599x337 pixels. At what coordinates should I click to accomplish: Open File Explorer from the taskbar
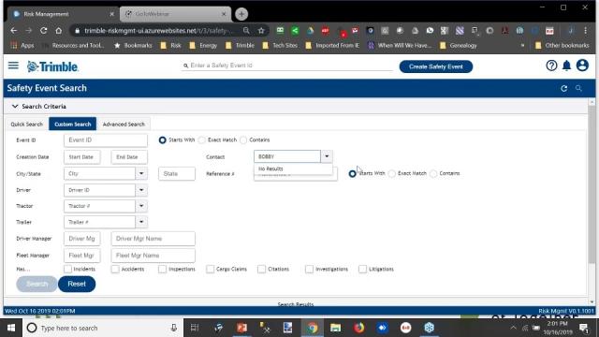coord(335,328)
